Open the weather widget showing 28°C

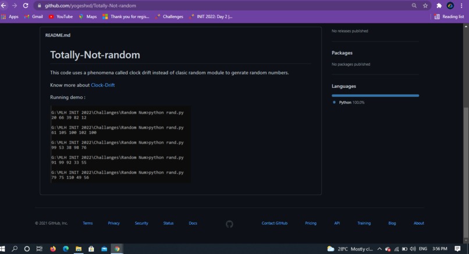(x=350, y=249)
